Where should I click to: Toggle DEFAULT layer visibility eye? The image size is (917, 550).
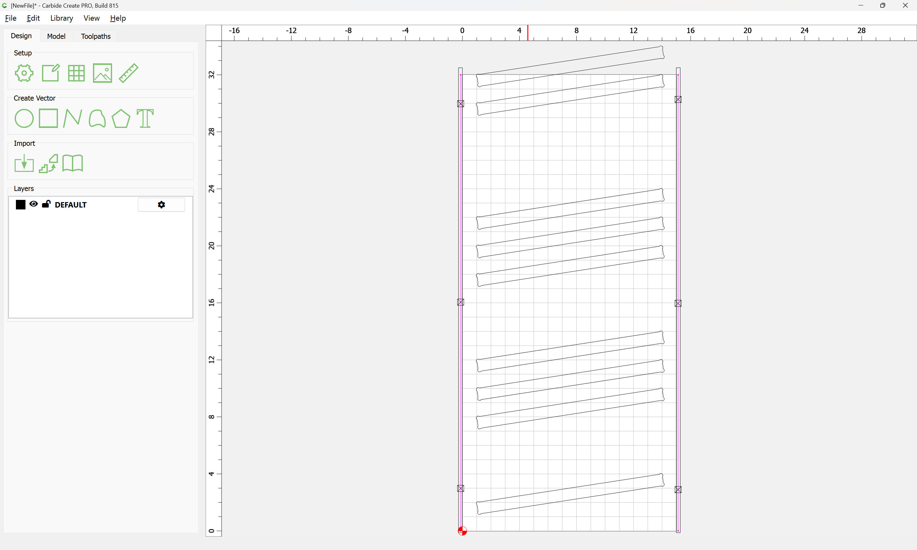(x=34, y=204)
